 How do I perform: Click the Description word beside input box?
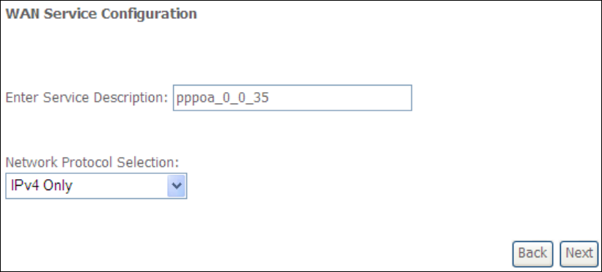point(131,98)
